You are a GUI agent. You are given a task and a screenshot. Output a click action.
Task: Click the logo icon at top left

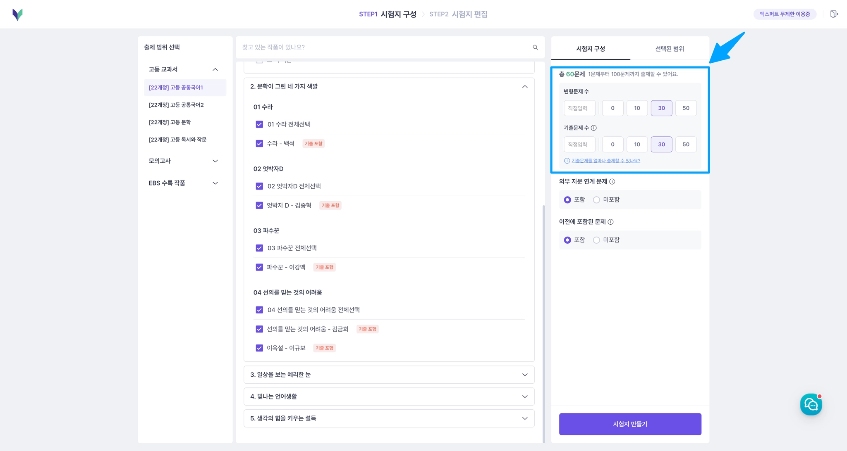(x=17, y=14)
